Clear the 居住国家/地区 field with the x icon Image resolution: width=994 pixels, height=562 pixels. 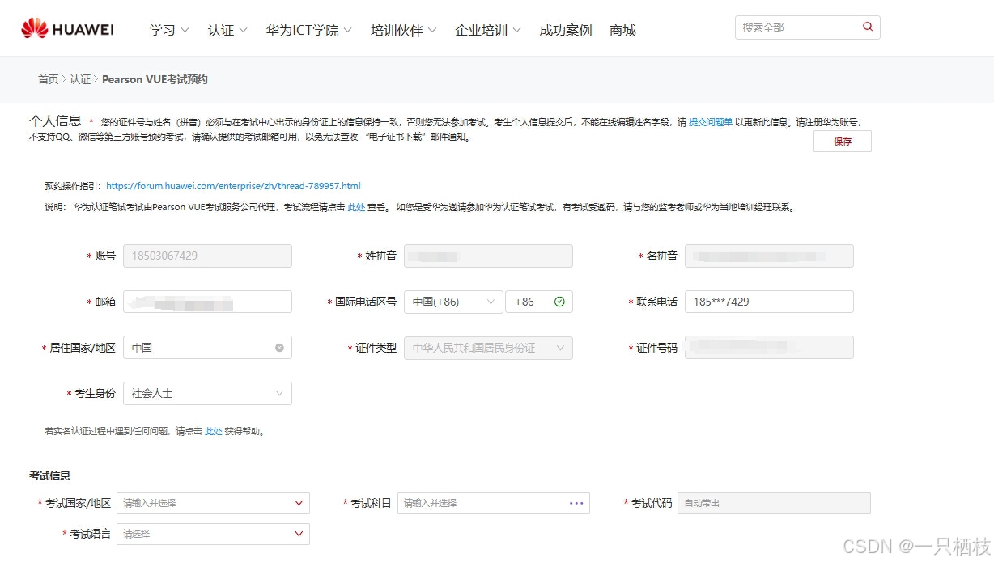279,348
